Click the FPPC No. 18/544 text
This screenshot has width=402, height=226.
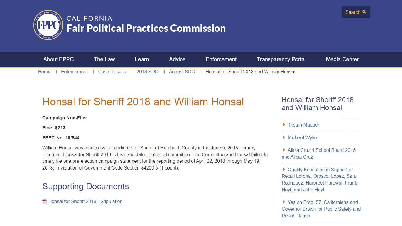[x=61, y=138]
